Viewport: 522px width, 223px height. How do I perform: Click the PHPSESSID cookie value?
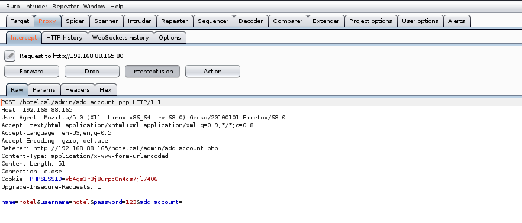point(111,179)
